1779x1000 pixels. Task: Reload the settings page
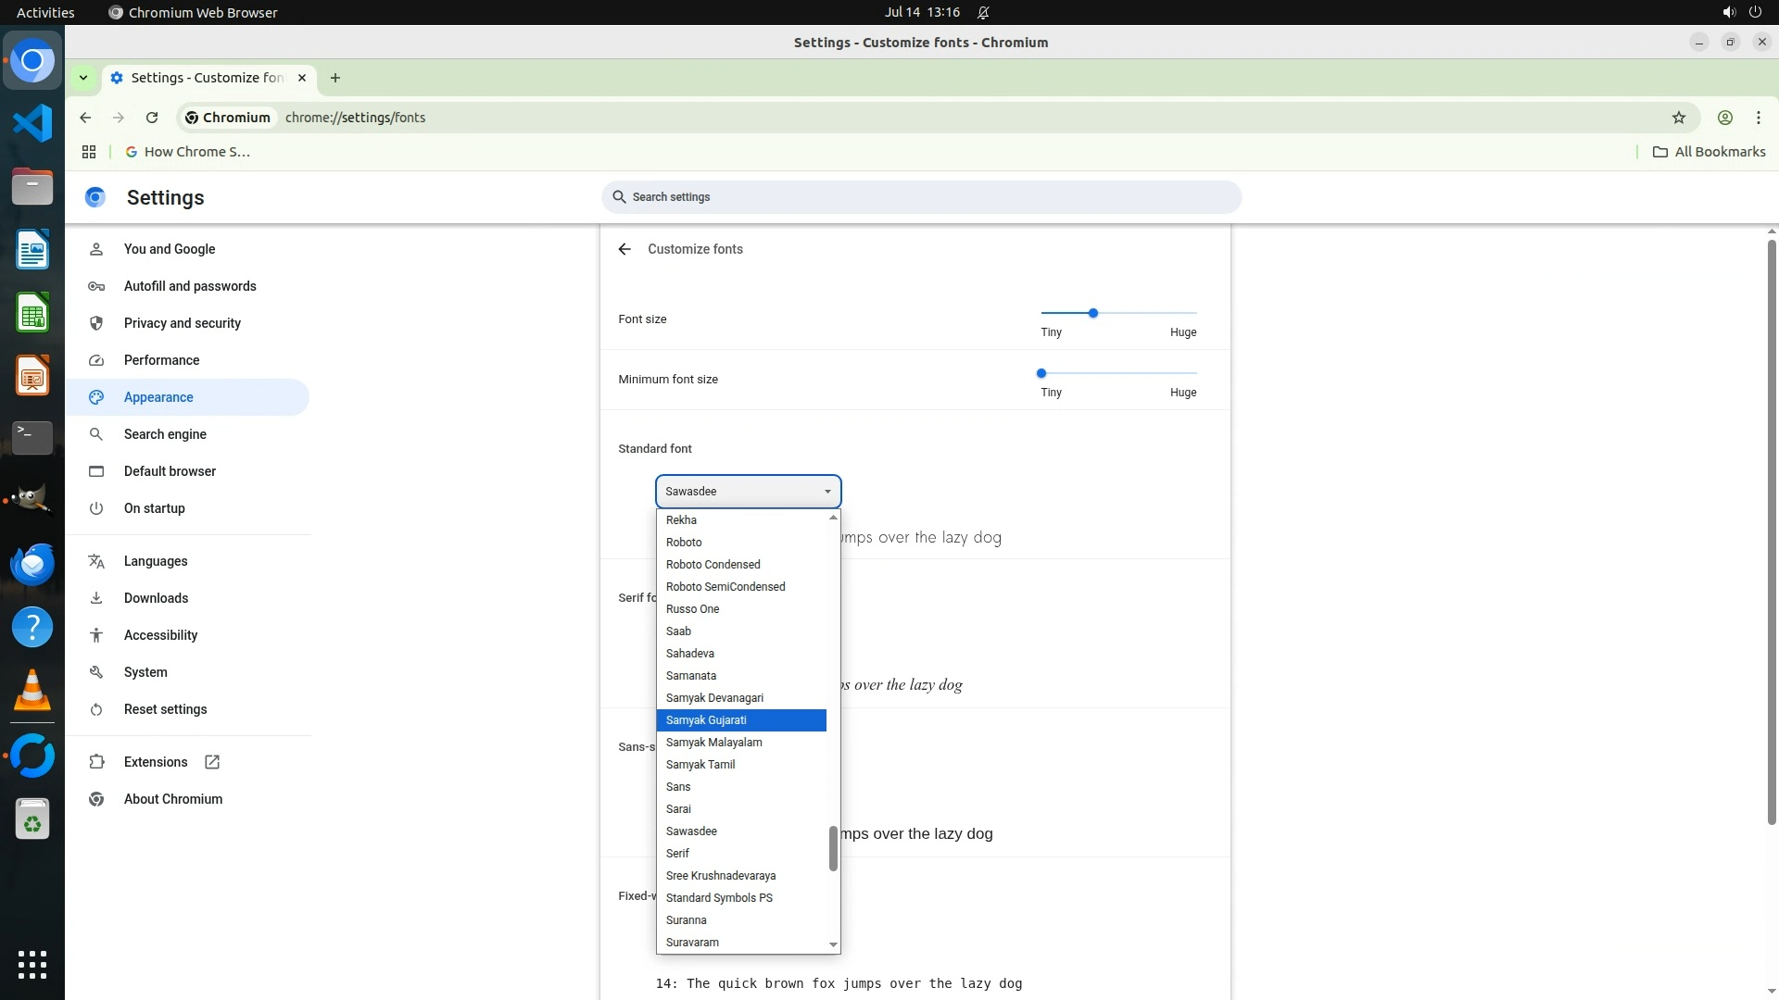point(152,118)
